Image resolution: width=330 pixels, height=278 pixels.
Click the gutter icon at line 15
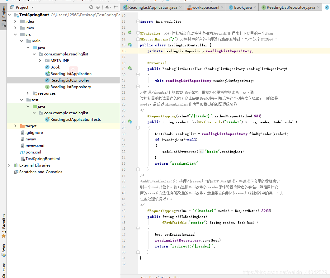(130, 45)
